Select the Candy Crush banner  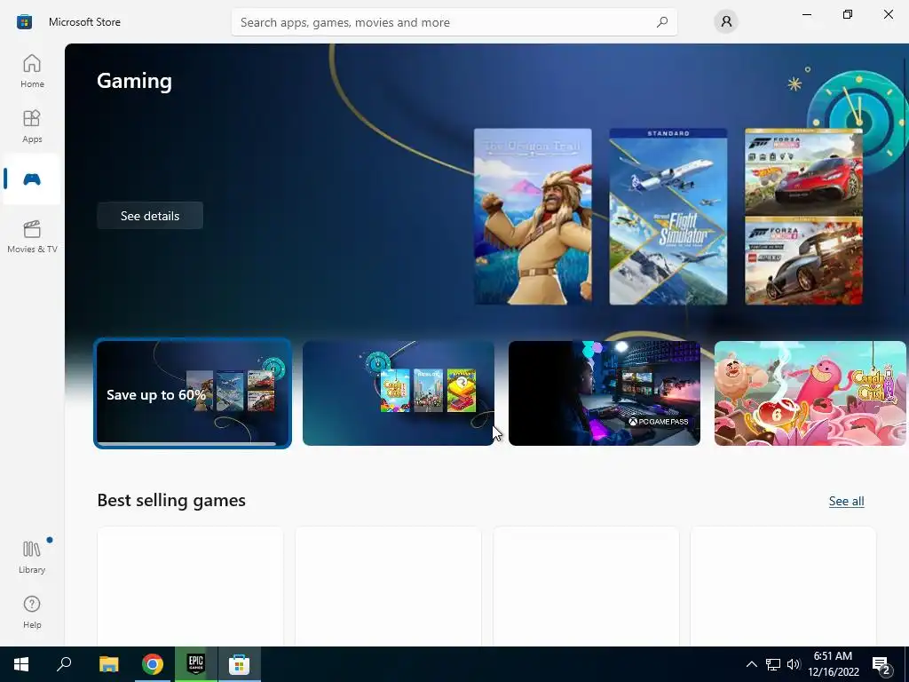[x=810, y=393]
